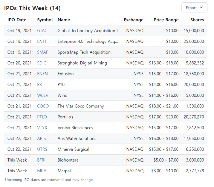Click the shares value 17,650,000
The width and height of the screenshot is (214, 187).
pos(194,138)
